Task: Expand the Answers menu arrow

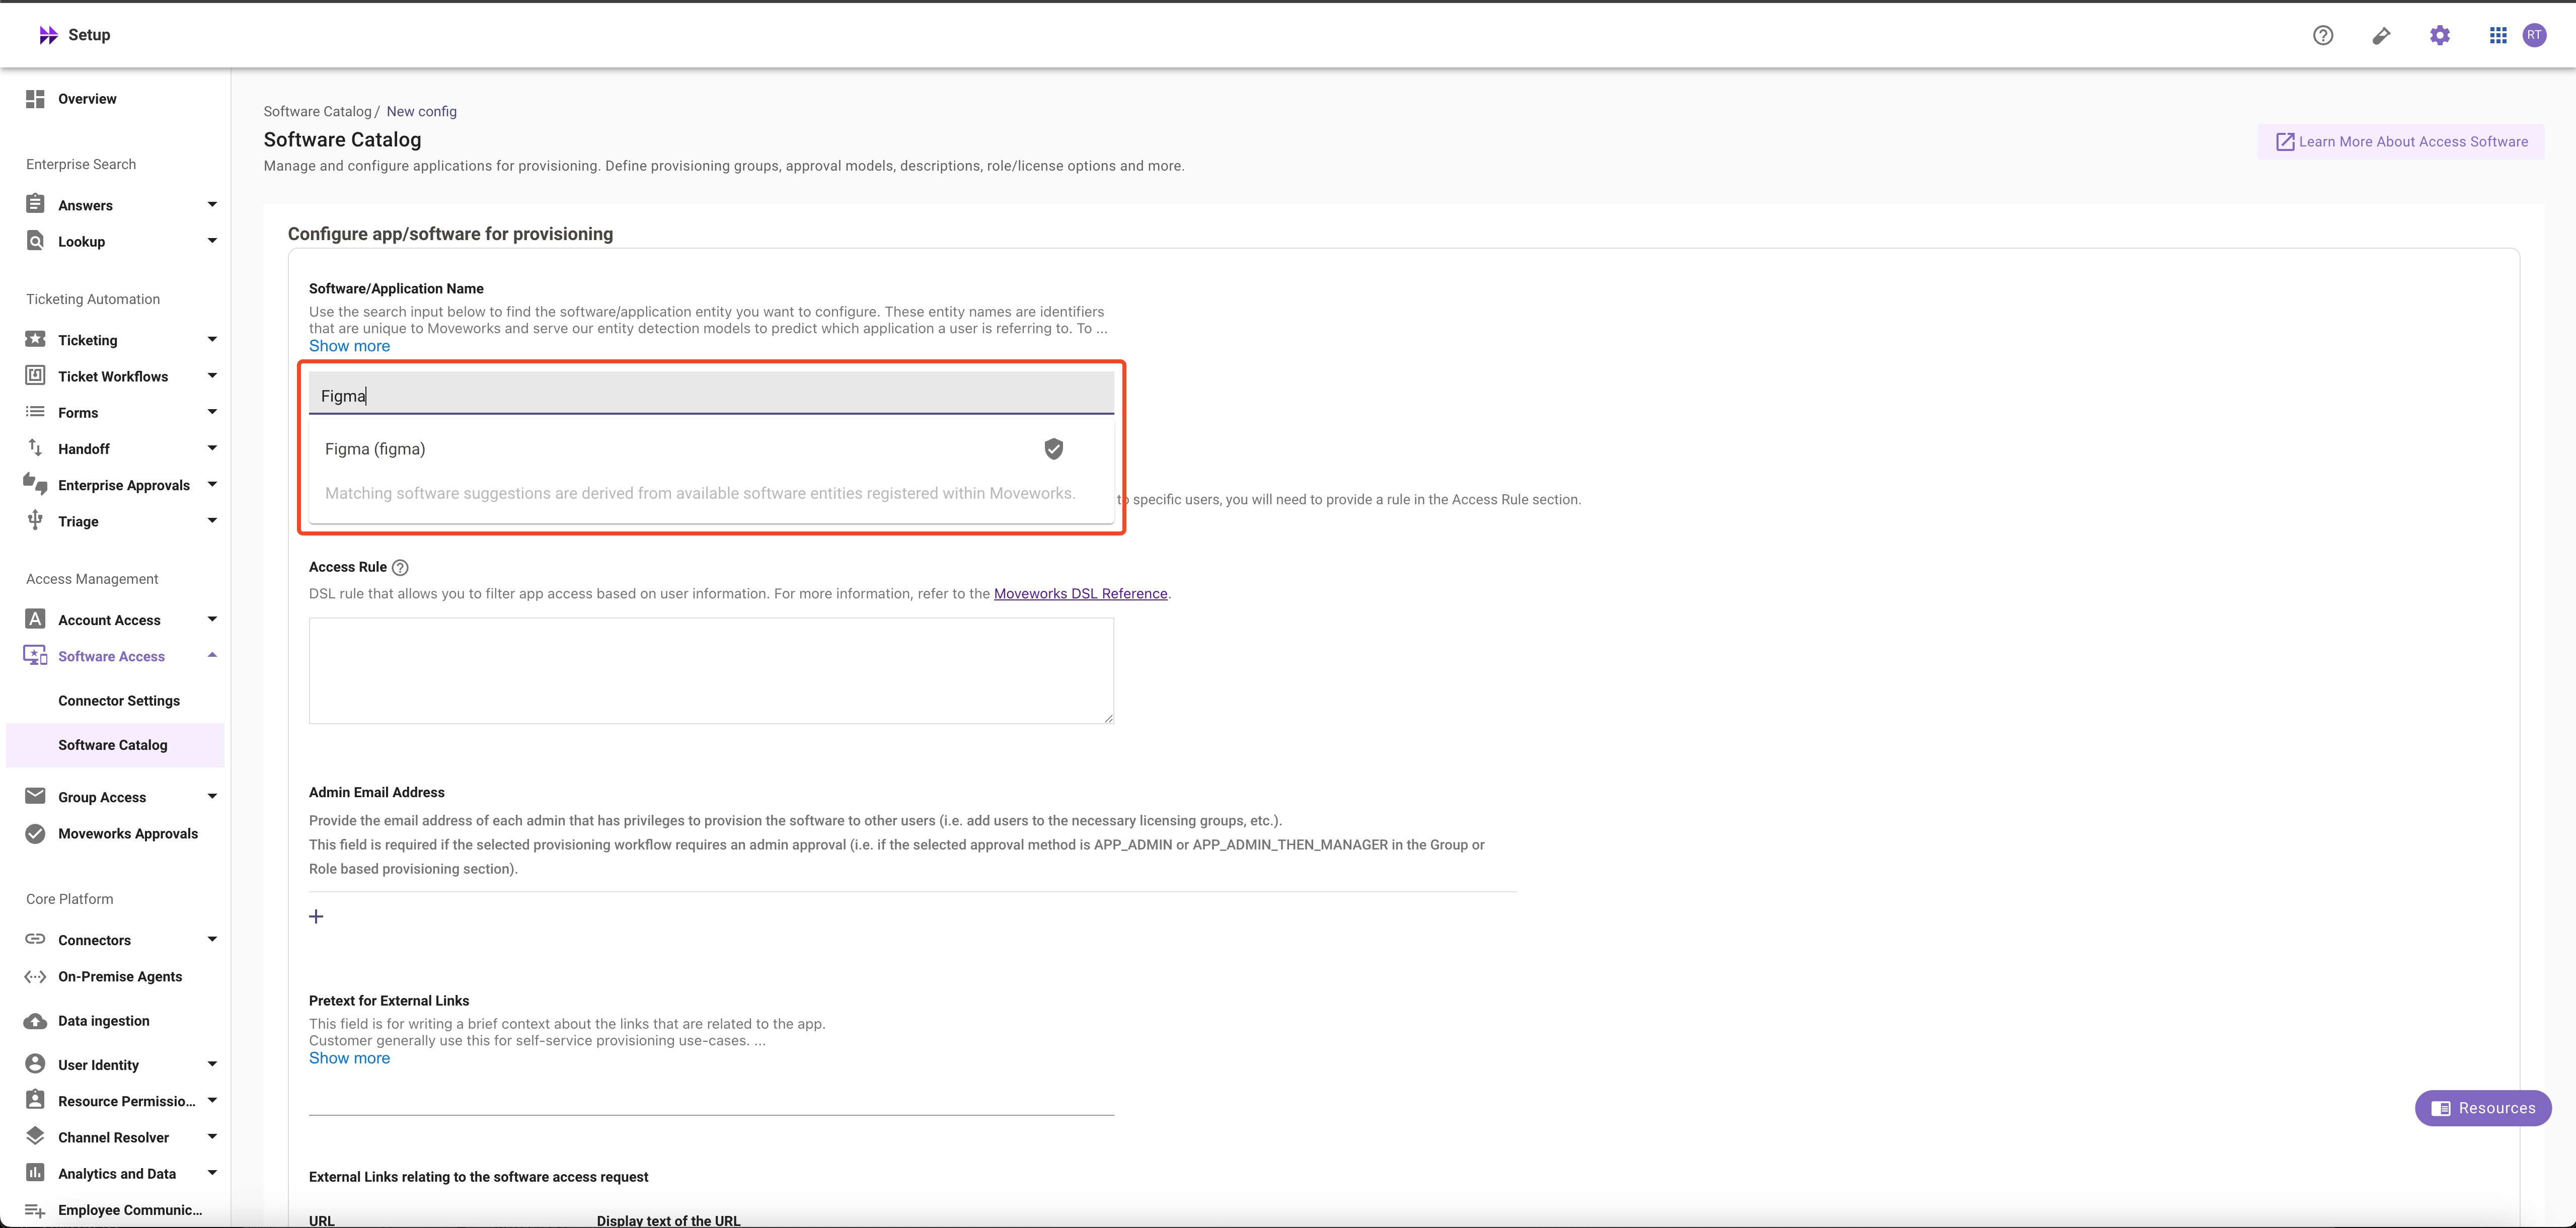Action: point(211,205)
